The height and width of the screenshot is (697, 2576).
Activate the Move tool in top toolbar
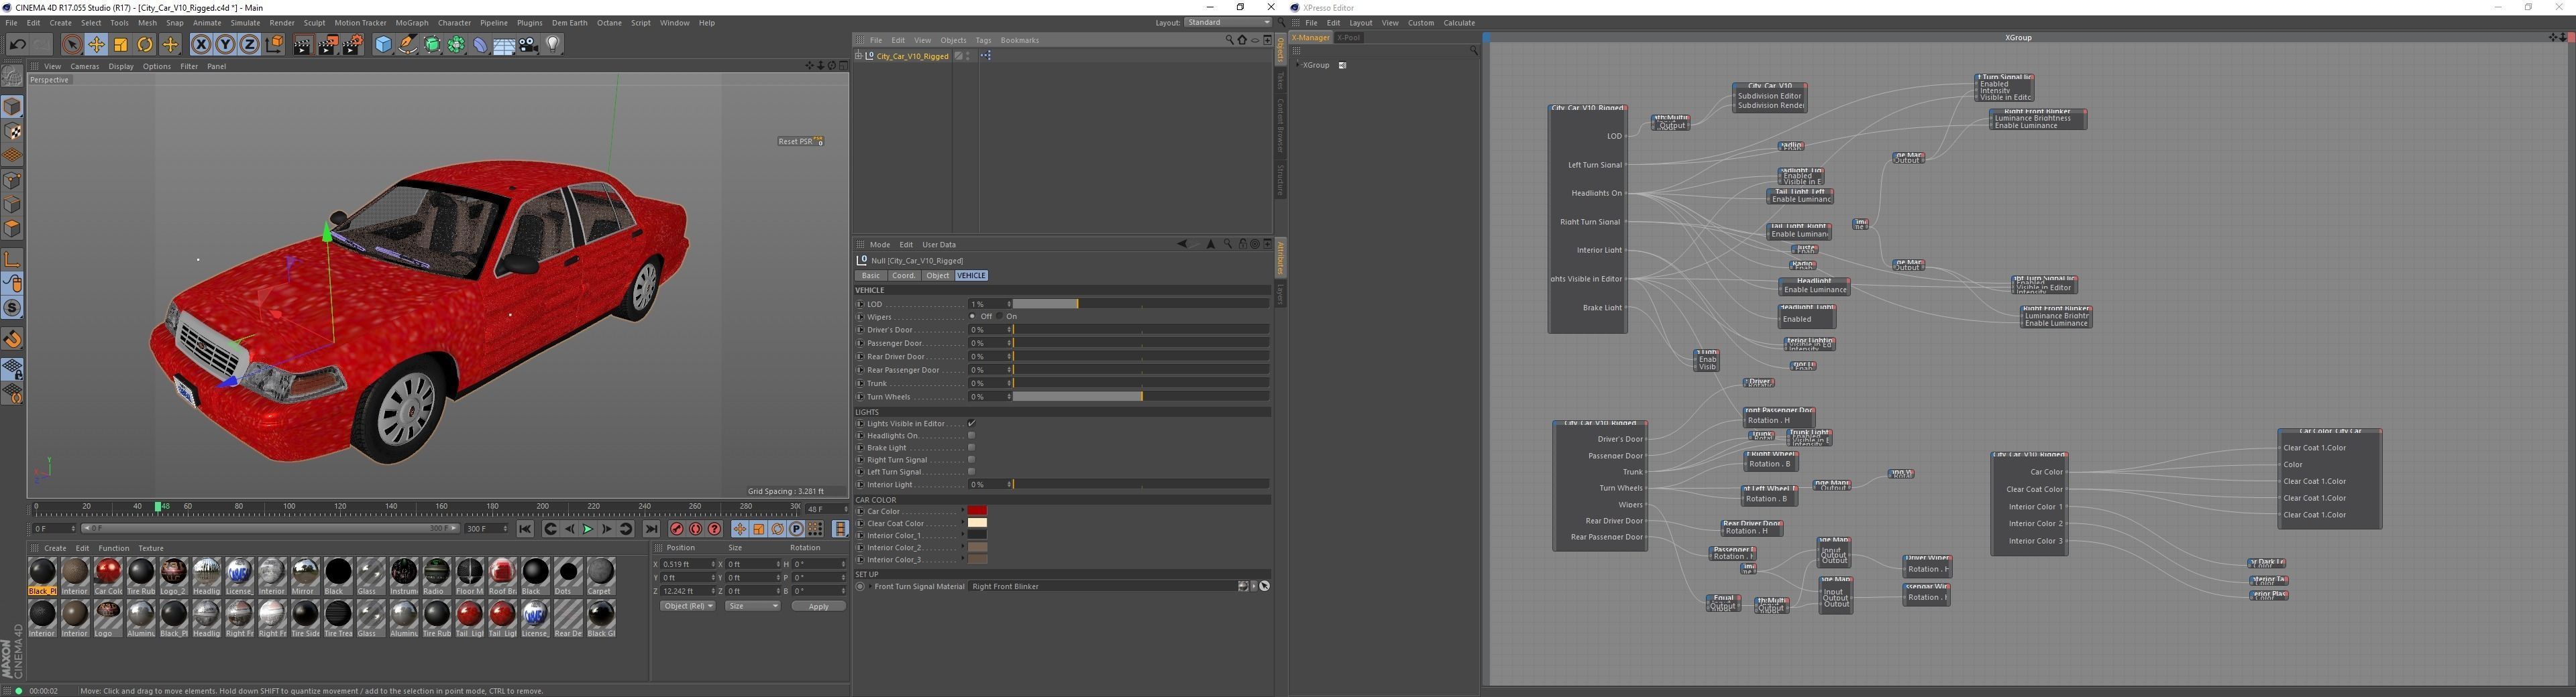point(96,44)
